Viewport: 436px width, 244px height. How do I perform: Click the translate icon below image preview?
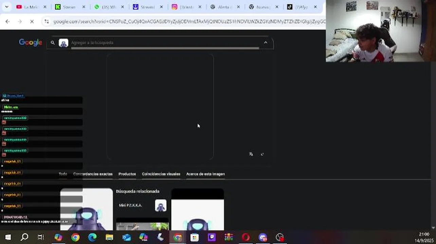251,154
